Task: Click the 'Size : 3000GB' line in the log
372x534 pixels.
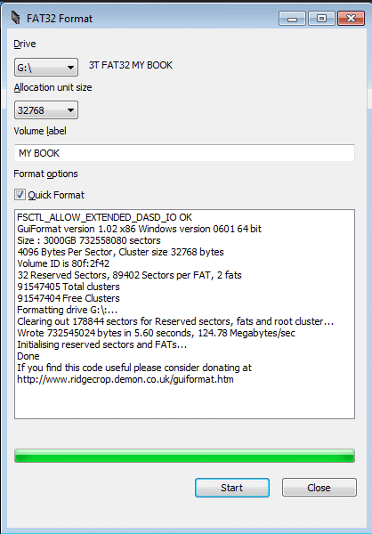Action: click(89, 240)
